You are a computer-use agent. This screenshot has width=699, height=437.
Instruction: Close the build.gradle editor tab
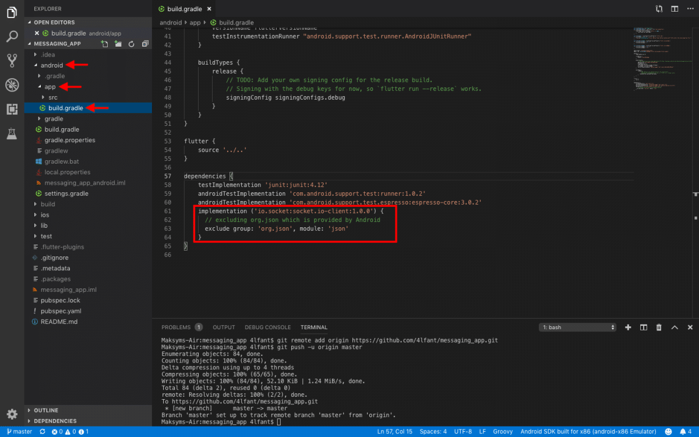(209, 9)
